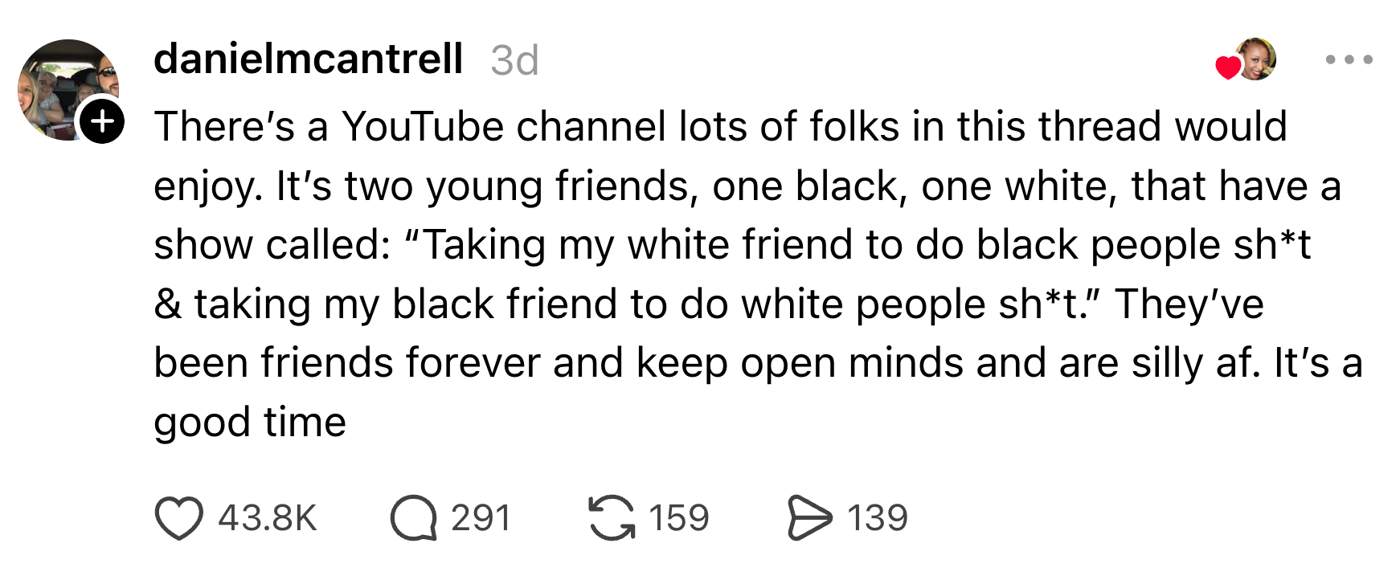Image resolution: width=1400 pixels, height=580 pixels.
Task: Select the quoted show title text
Action: pyautogui.click(x=731, y=275)
